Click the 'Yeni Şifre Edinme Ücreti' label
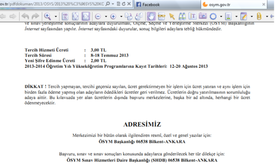The height and width of the screenshot is (167, 275). 50,61
